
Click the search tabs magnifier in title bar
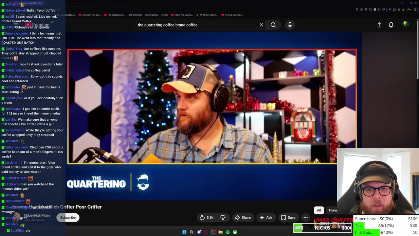pyautogui.click(x=402, y=3)
